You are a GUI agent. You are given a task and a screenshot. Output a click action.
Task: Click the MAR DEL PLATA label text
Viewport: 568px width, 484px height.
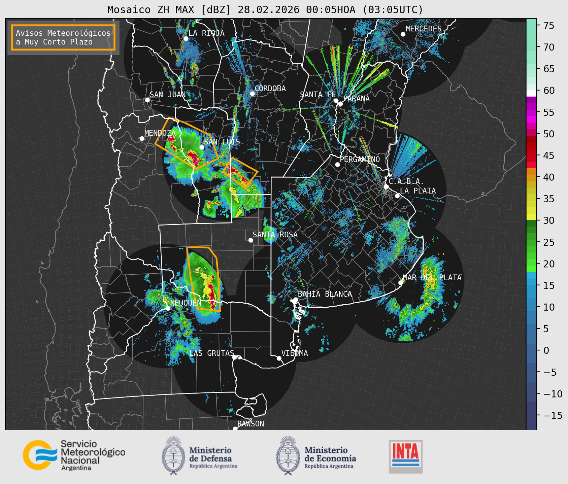click(x=432, y=277)
